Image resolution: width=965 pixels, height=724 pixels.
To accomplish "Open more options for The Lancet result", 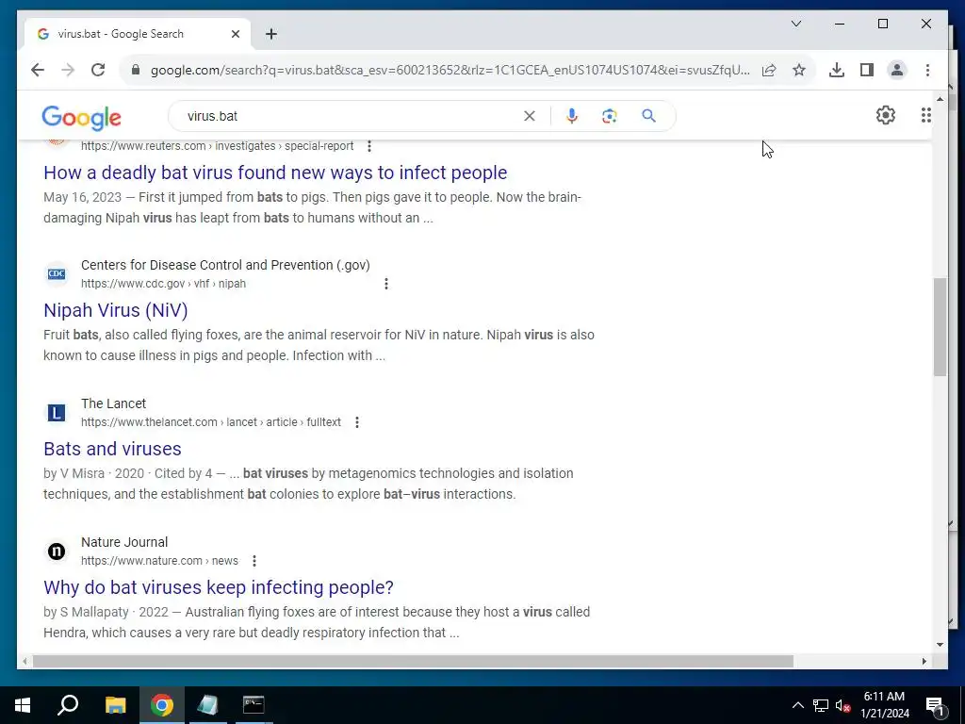I will point(357,422).
